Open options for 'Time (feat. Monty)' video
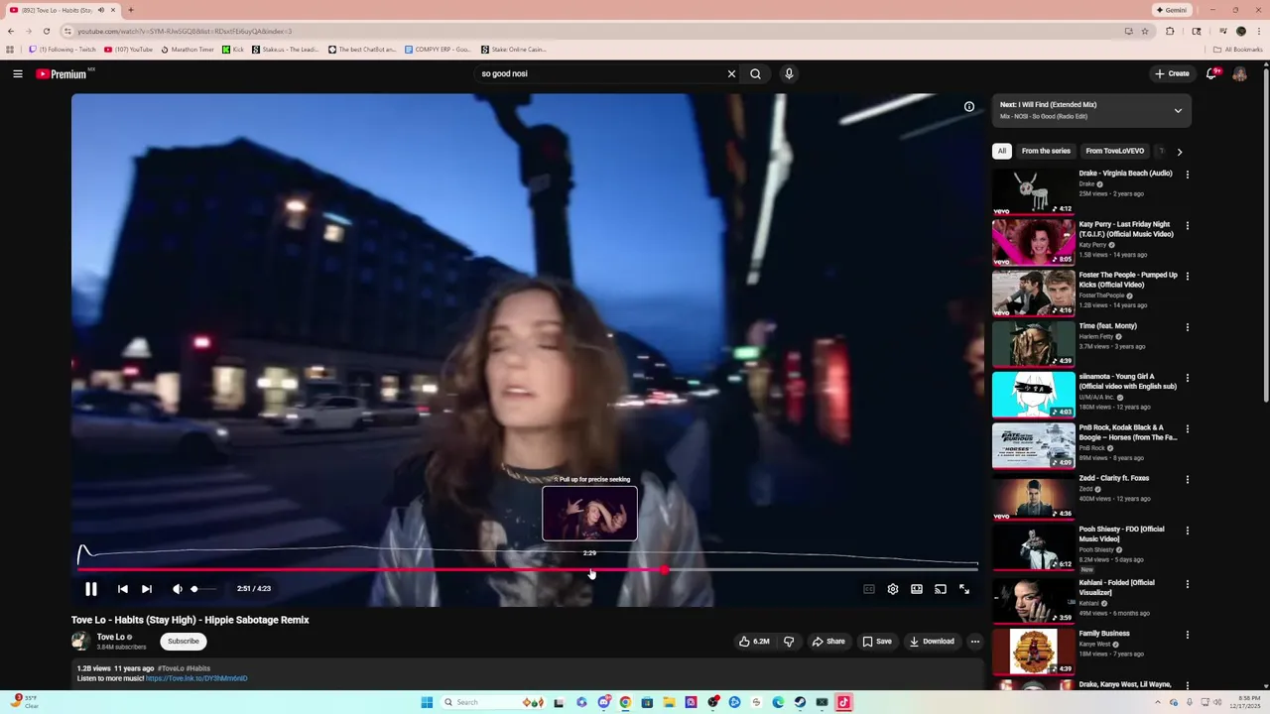This screenshot has width=1270, height=714. tap(1187, 327)
